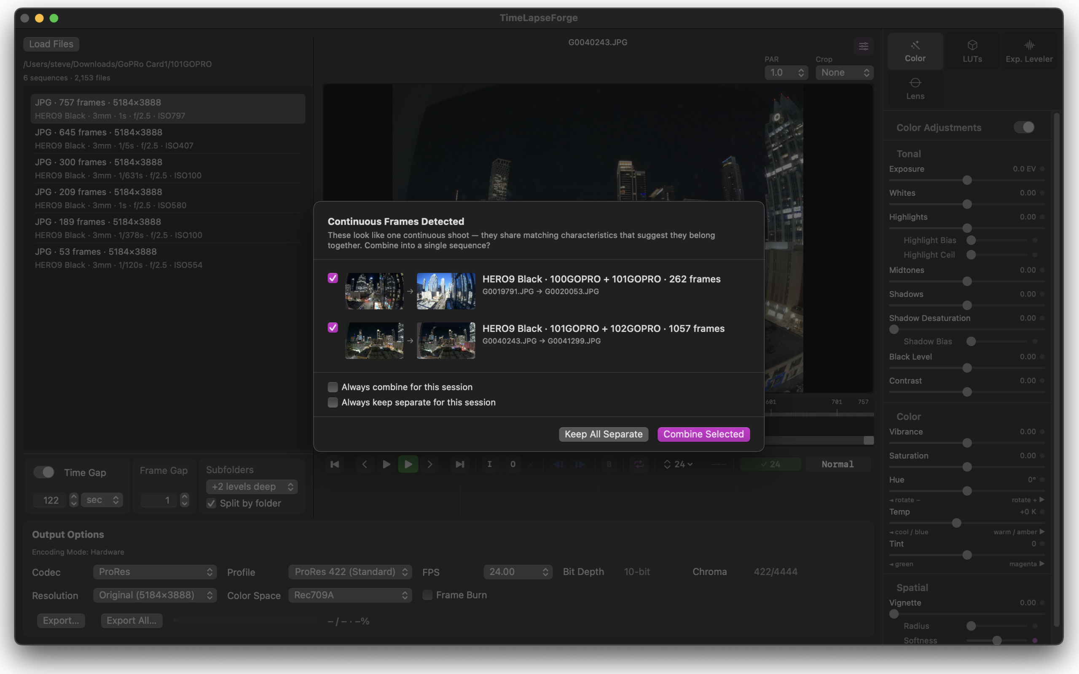Open the FPS 24.00 dropdown
The image size is (1079, 674).
[x=518, y=572]
